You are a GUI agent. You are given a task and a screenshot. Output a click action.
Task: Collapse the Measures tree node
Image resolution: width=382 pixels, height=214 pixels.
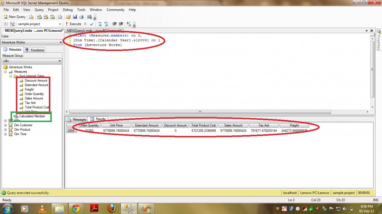[x=5, y=72]
